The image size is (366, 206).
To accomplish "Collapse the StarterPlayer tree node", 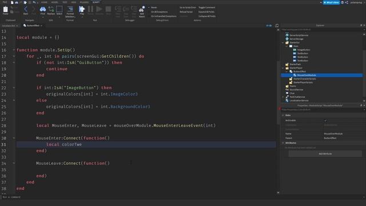I will (x=283, y=68).
